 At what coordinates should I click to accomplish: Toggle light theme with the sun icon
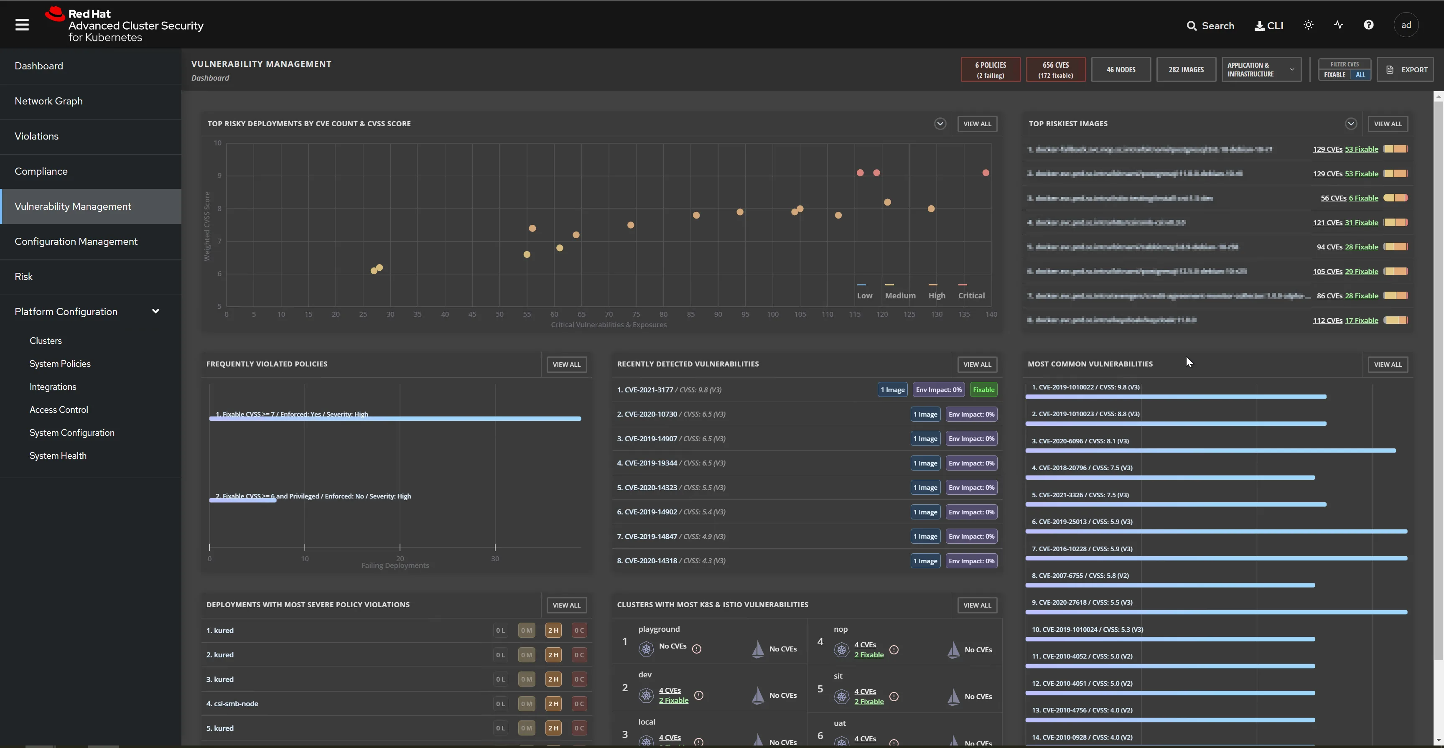point(1309,25)
